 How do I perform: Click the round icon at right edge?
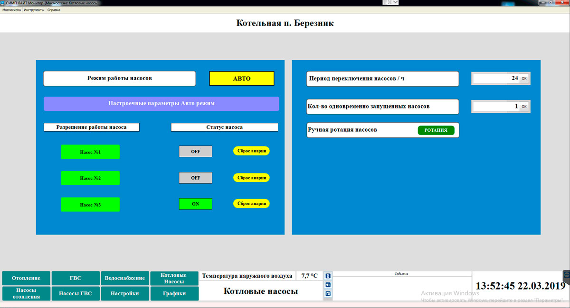[567, 275]
